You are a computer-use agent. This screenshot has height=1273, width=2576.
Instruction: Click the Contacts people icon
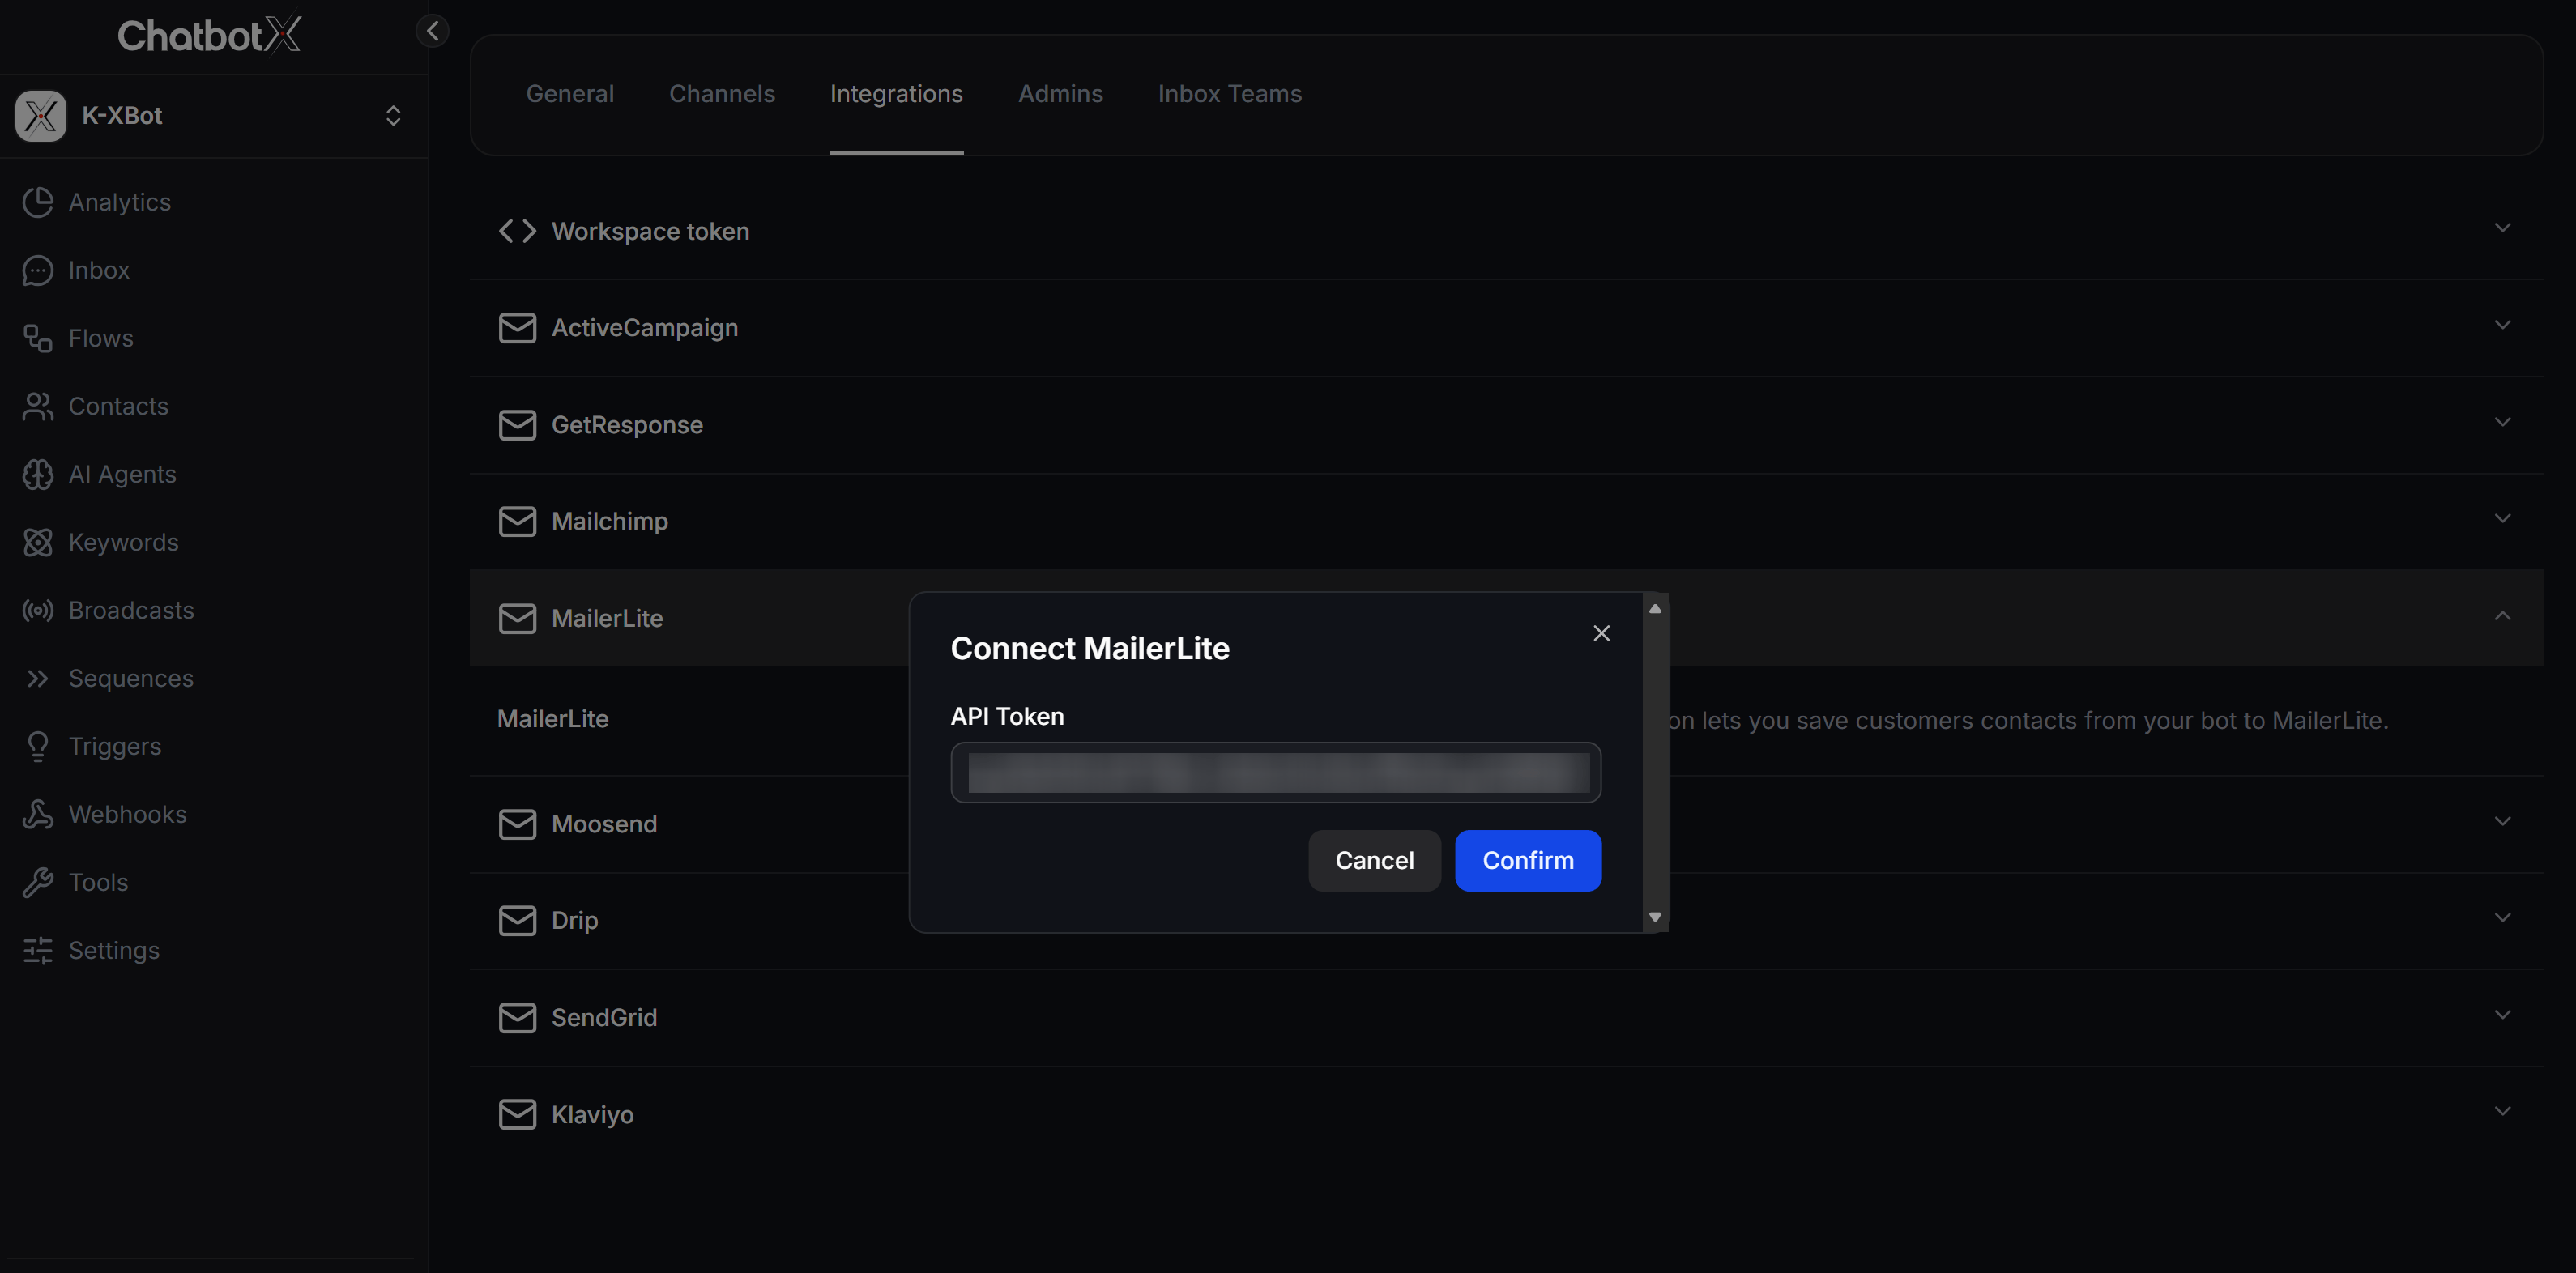[x=38, y=406]
